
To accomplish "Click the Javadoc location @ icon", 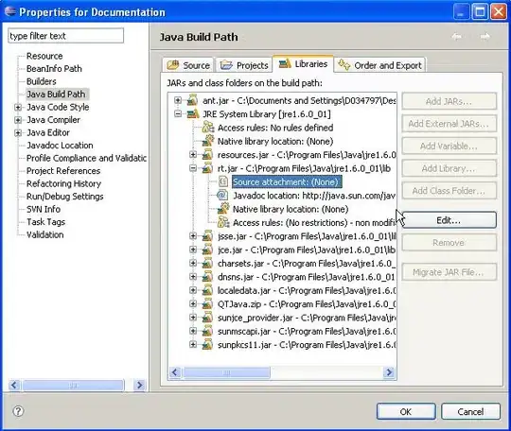I will point(222,196).
